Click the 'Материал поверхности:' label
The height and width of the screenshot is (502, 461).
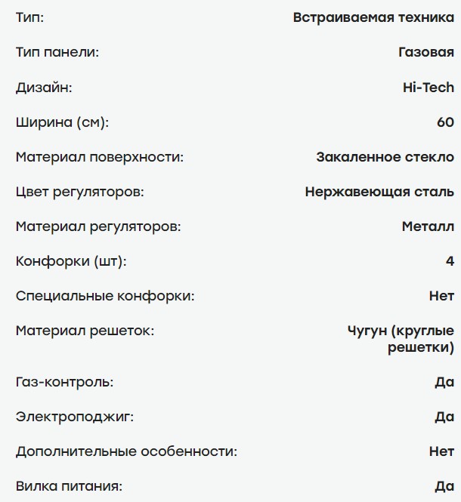coord(100,157)
